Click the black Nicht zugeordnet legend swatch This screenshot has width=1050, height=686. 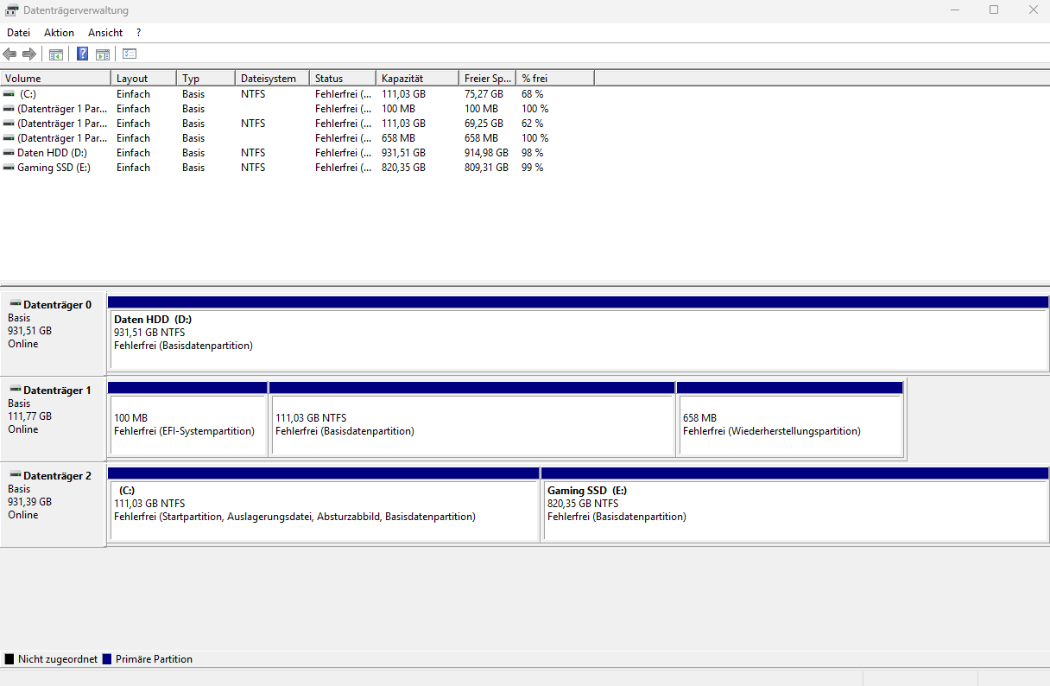click(9, 659)
